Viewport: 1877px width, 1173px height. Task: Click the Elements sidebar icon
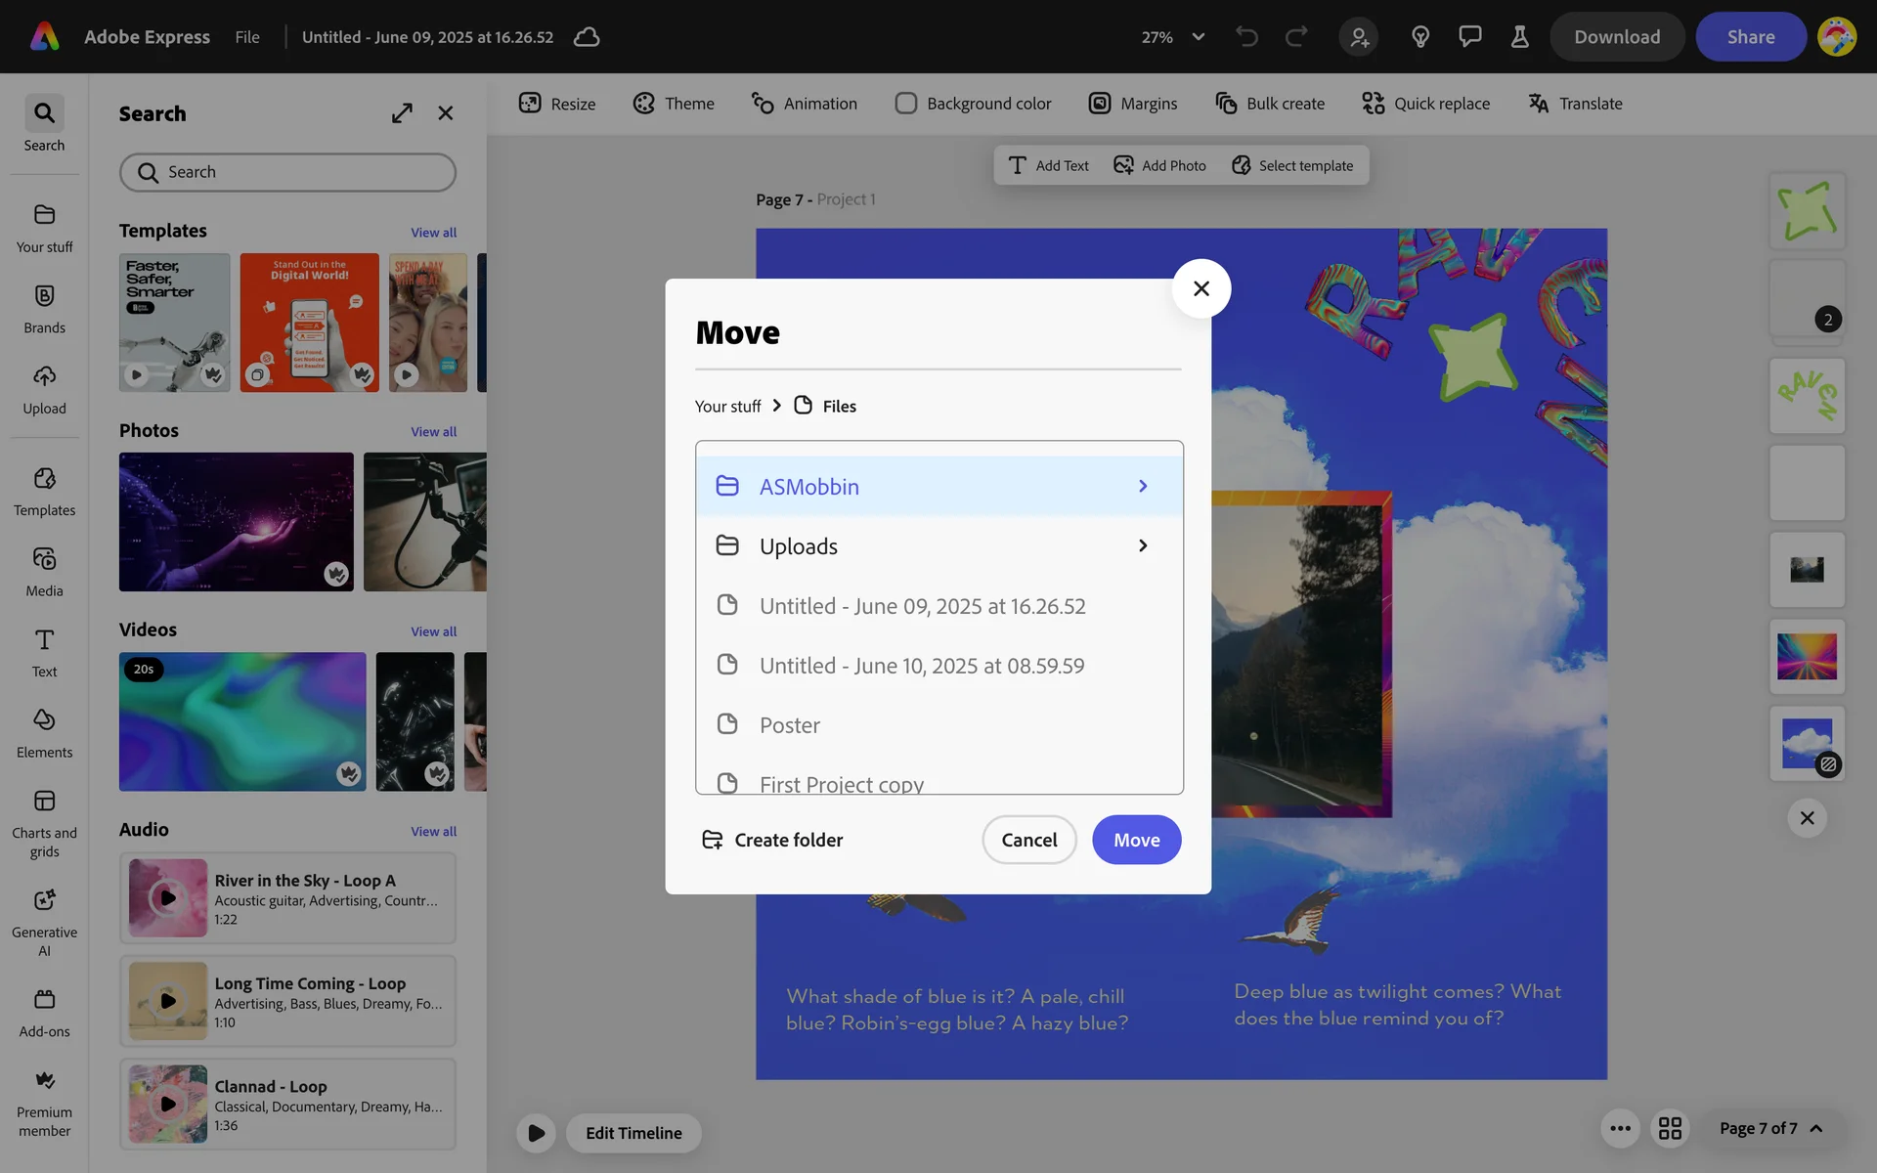tap(44, 720)
